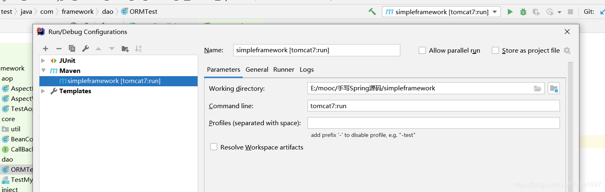Select Maven project for working directory
This screenshot has width=605, height=192.
554,88
